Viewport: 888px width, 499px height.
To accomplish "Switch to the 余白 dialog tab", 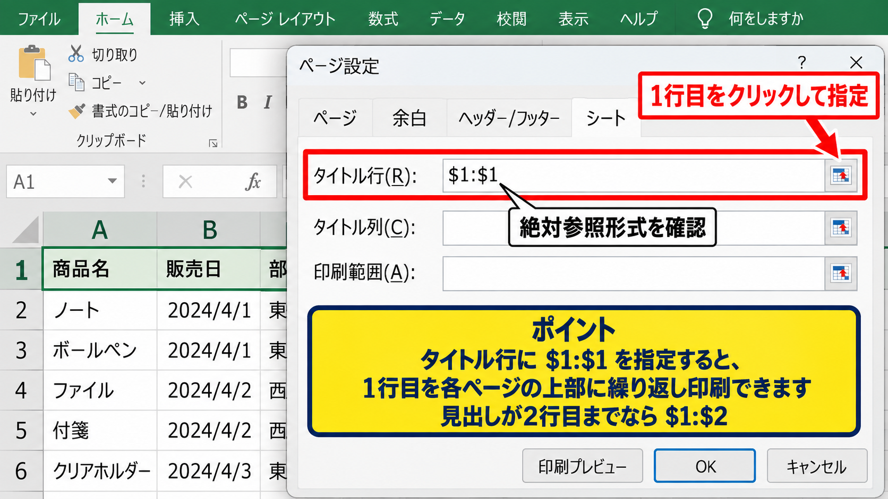I will coord(409,118).
